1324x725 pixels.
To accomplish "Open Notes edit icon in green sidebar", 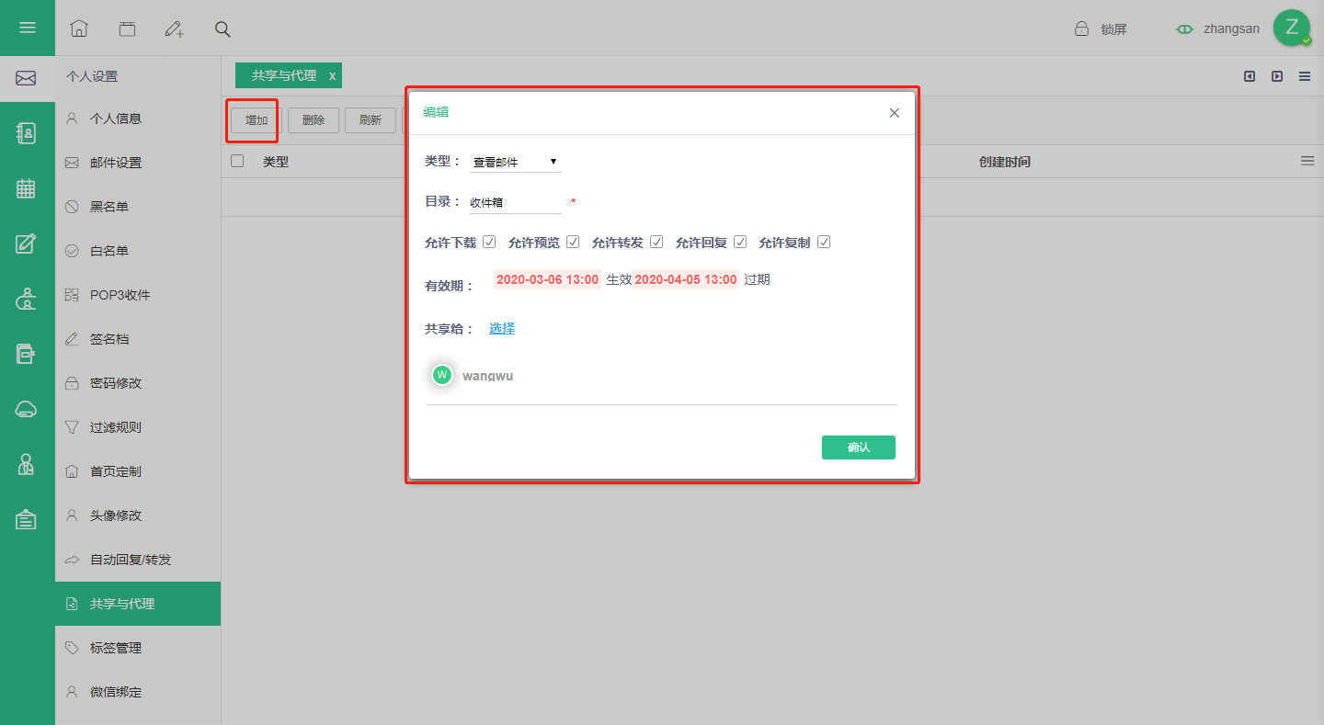I will (27, 244).
